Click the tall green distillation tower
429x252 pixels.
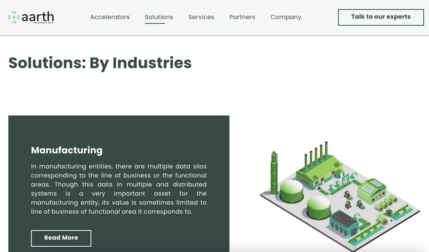click(x=274, y=173)
